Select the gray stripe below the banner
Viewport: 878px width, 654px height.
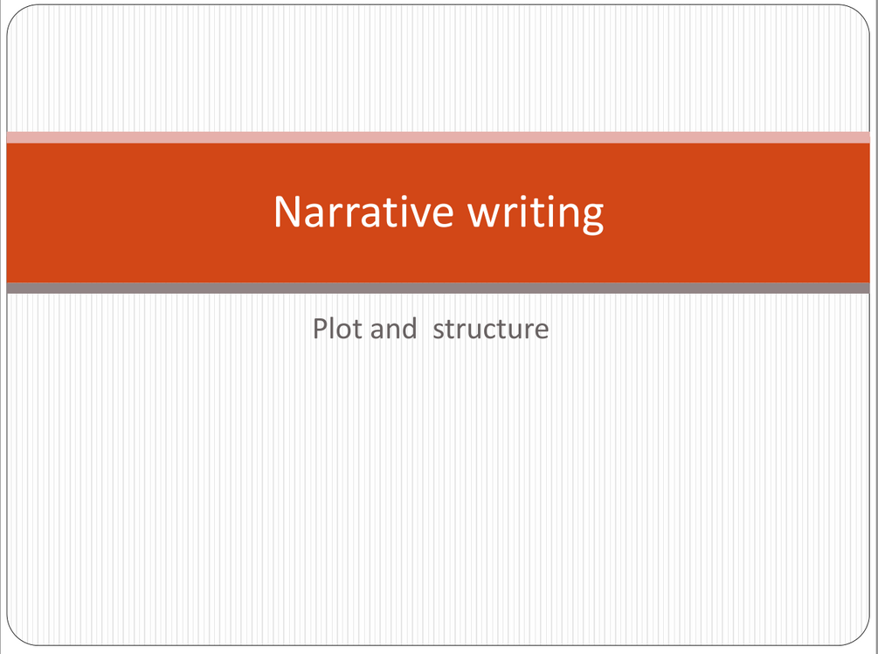click(438, 289)
